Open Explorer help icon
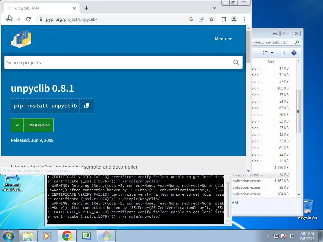Image resolution: width=323 pixels, height=242 pixels. point(294,53)
